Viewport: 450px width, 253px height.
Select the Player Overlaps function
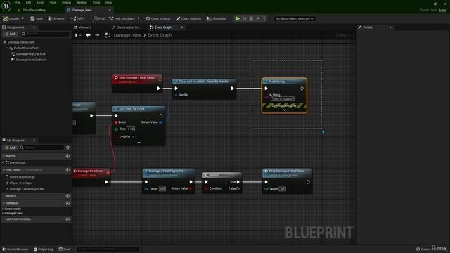pyautogui.click(x=20, y=183)
